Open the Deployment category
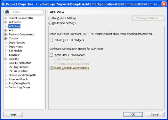Viewport: 168px width, 120px height. coord(16,47)
